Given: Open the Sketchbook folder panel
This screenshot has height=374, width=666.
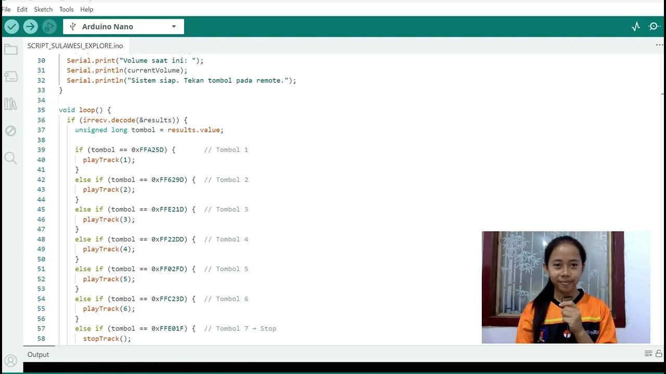Looking at the screenshot, I should (11, 50).
